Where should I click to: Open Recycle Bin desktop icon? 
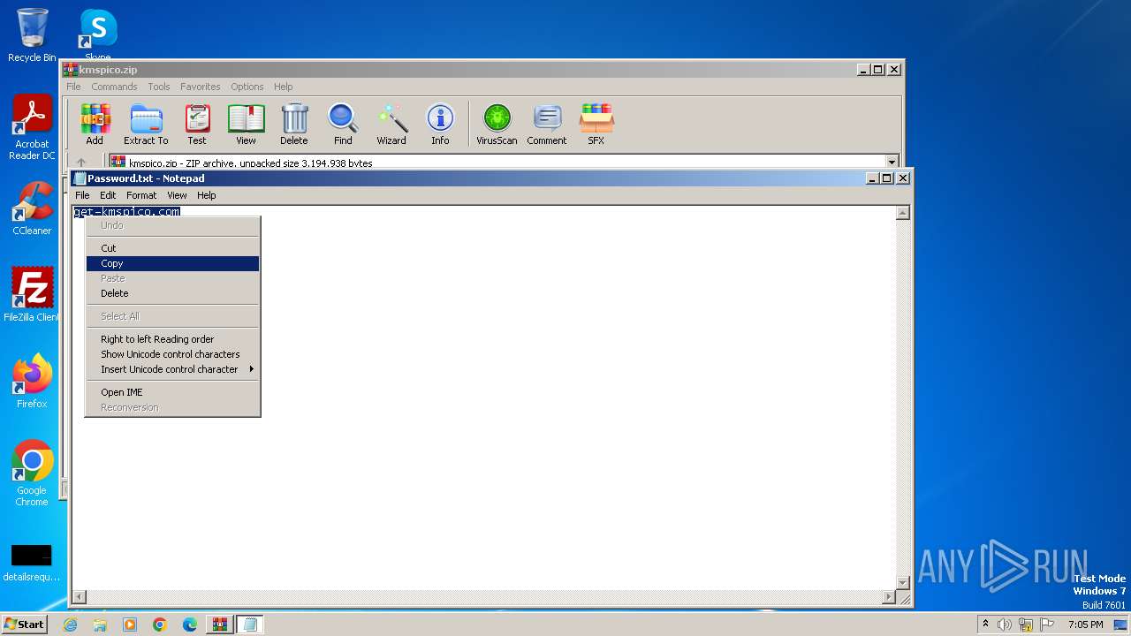[x=32, y=35]
